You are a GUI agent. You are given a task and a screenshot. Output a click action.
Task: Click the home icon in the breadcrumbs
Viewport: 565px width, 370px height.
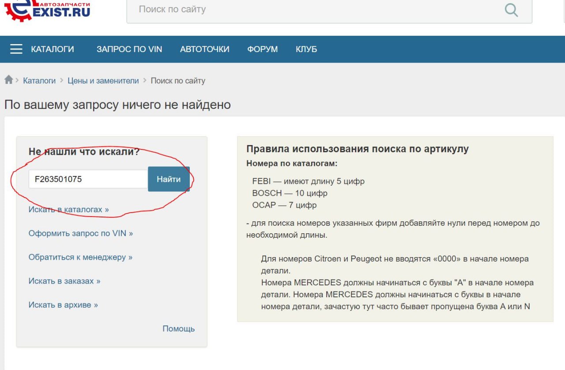point(8,79)
